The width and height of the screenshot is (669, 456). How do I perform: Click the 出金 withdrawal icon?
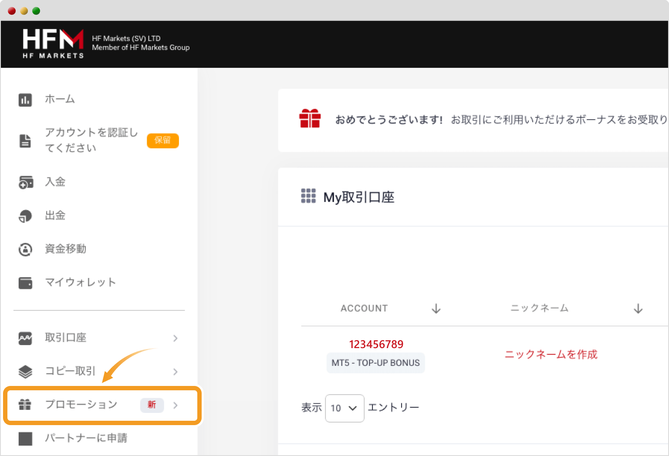25,216
